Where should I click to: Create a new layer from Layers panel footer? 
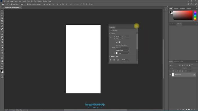[192, 110]
